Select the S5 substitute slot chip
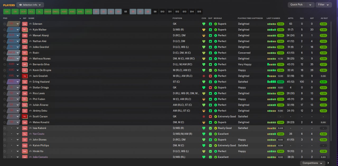This screenshot has width=338, height=166. 125,12
